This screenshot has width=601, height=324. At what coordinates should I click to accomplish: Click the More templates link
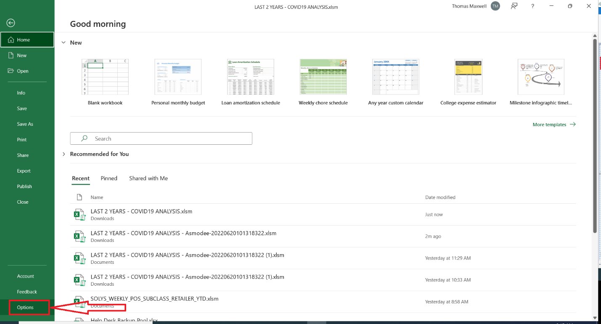coord(554,125)
